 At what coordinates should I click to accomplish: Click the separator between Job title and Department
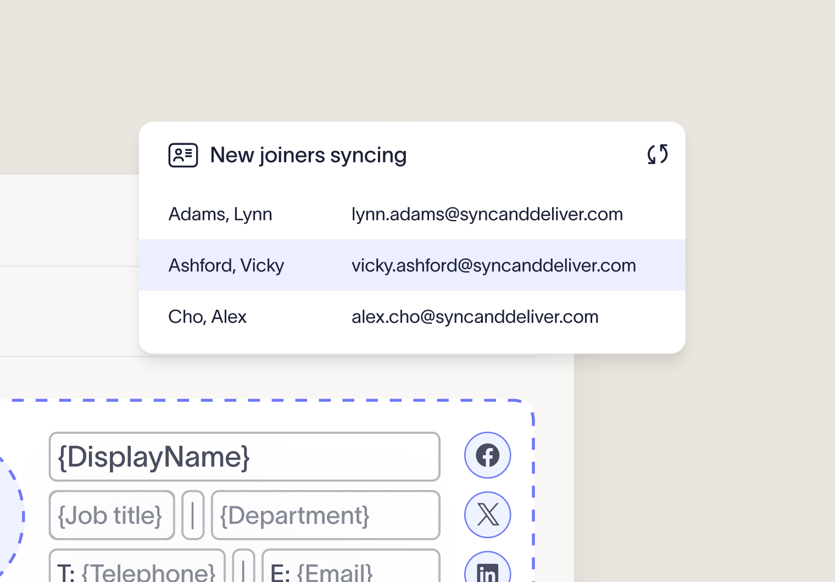(x=193, y=515)
